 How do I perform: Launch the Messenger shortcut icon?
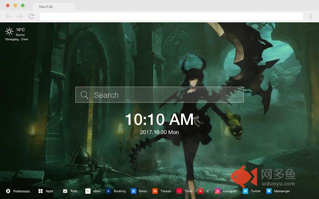(269, 191)
